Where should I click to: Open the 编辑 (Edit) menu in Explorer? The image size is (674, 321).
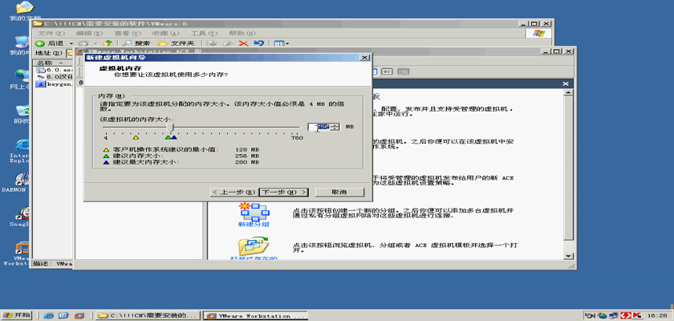(x=89, y=33)
